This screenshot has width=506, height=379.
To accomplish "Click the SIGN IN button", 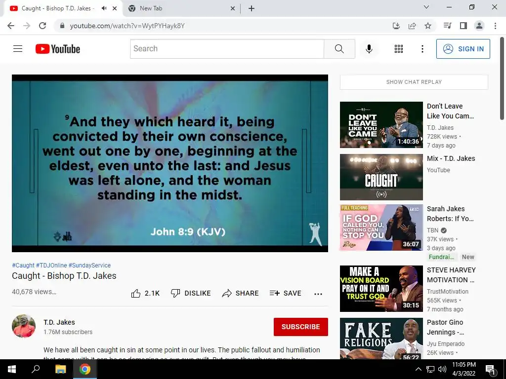I will 463,49.
